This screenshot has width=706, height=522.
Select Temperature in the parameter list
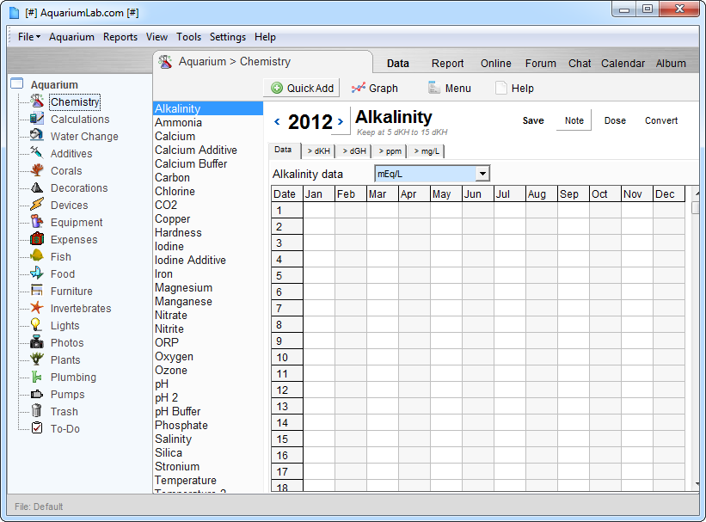click(x=207, y=480)
